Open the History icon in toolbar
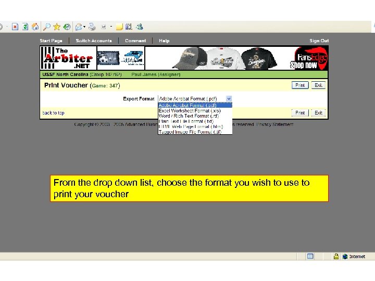This screenshot has width=375, height=281. 67,27
